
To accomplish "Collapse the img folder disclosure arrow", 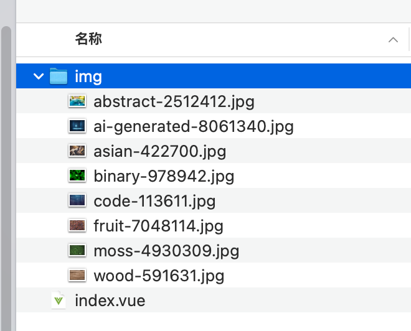I will 39,77.
